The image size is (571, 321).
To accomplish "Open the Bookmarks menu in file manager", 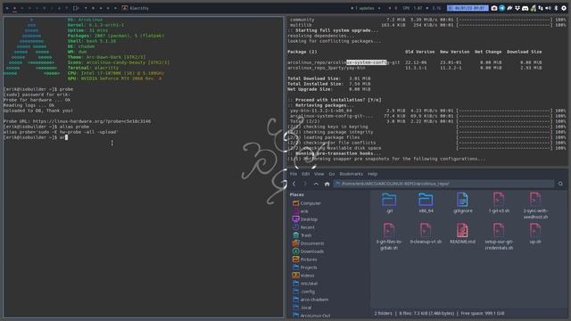I will [351, 174].
